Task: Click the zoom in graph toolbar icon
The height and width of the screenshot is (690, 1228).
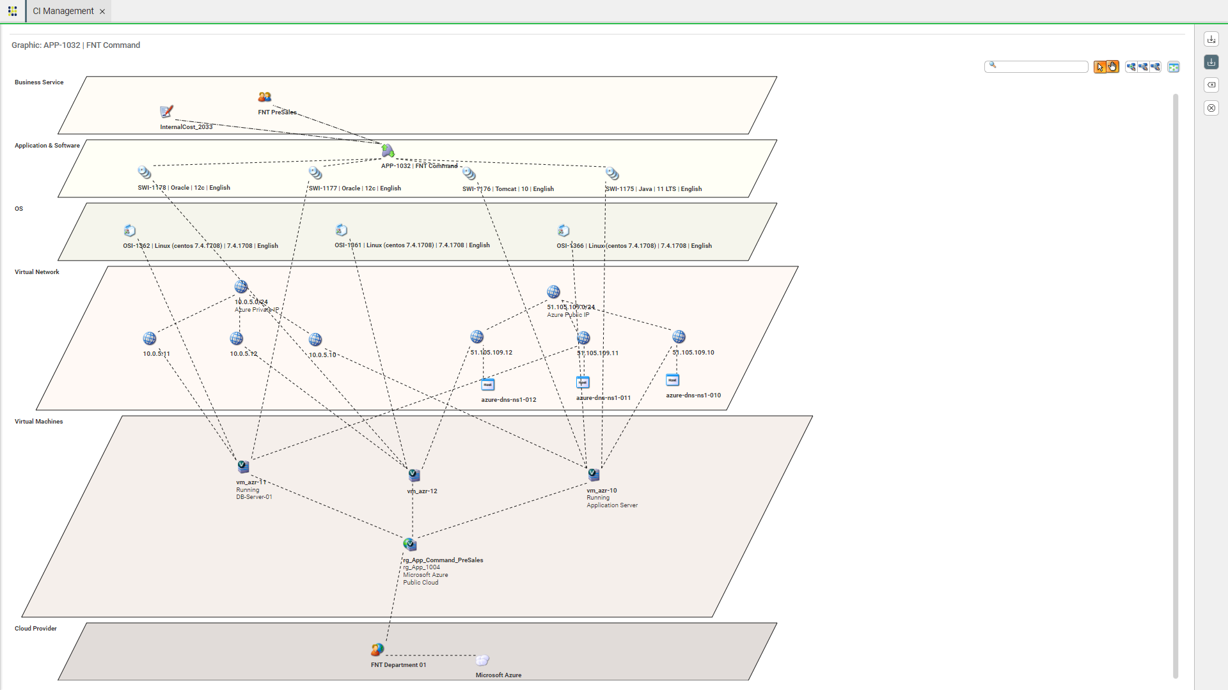Action: (1131, 66)
